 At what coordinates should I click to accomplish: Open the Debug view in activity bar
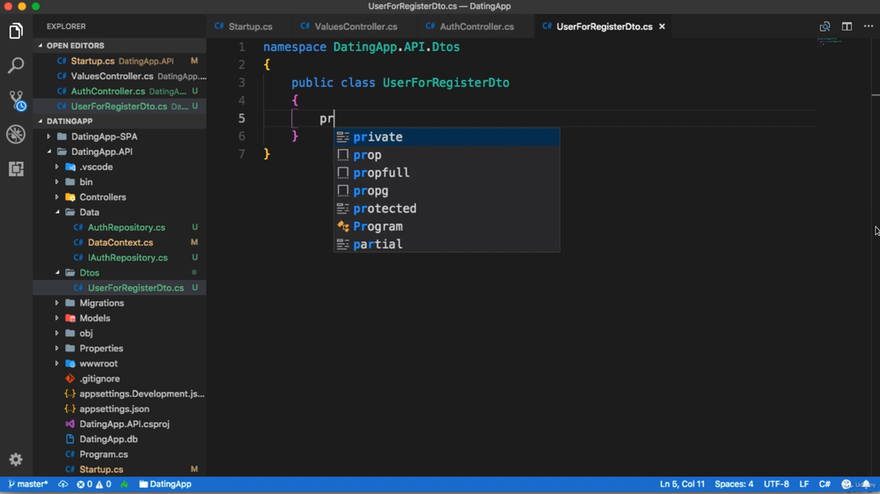16,135
